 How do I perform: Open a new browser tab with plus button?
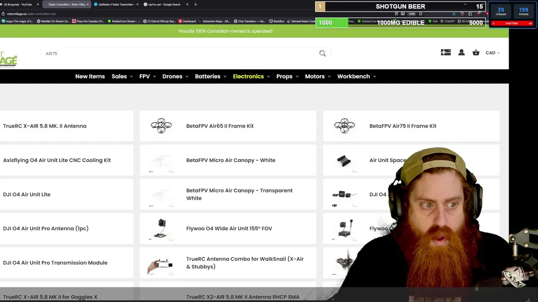tap(195, 4)
